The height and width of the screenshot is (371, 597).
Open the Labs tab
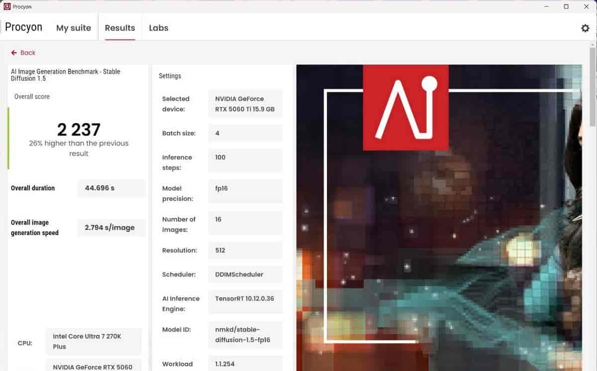coord(159,28)
